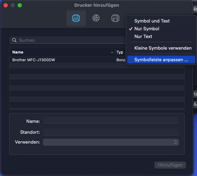
Task: Click the green fullscreen window button
Action: [20, 5]
